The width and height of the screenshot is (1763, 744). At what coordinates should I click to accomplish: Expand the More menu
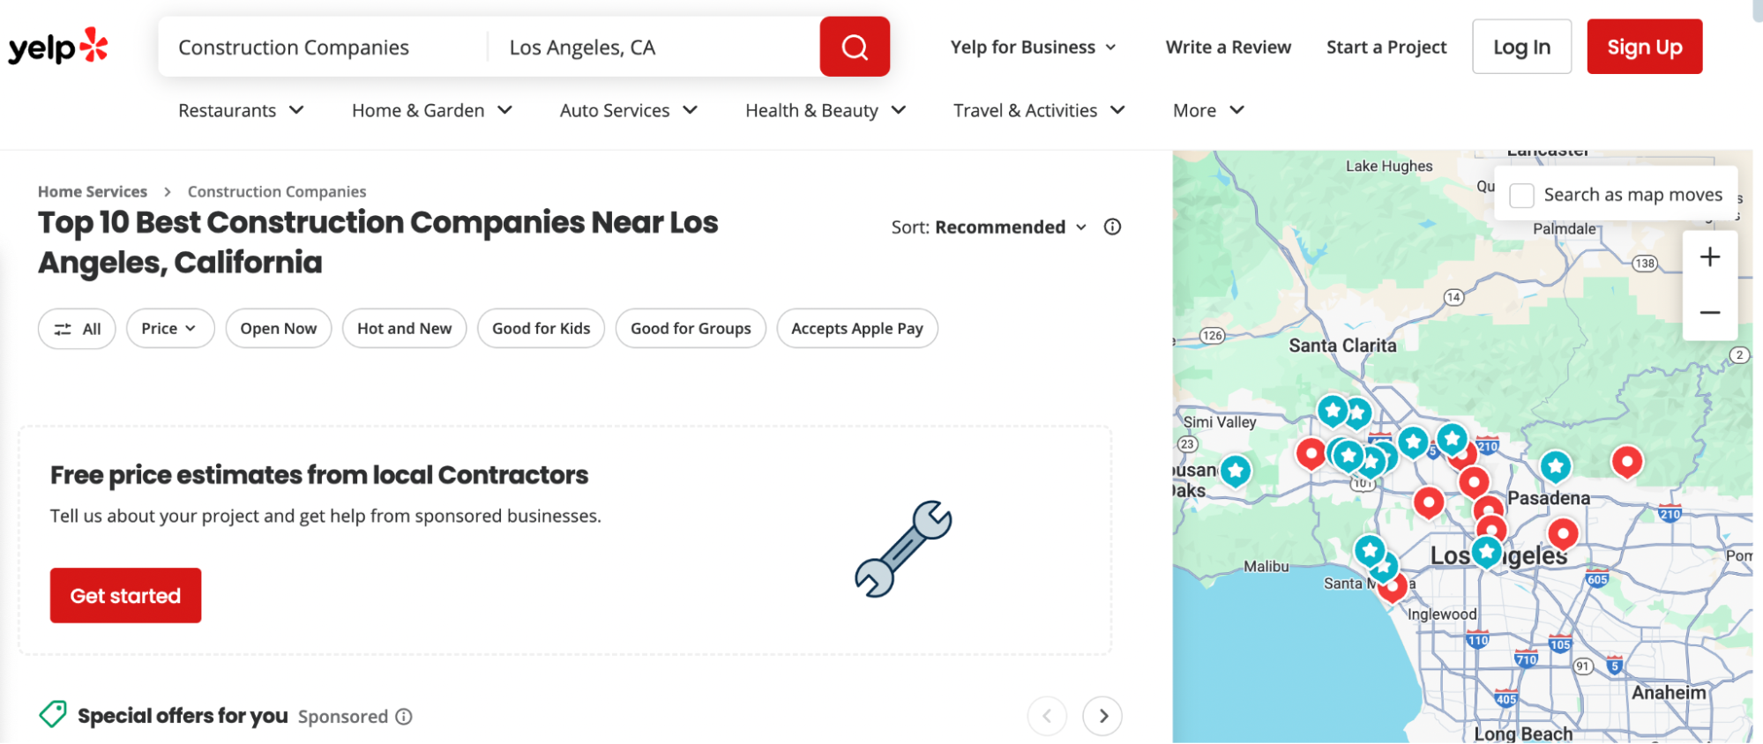click(1207, 110)
